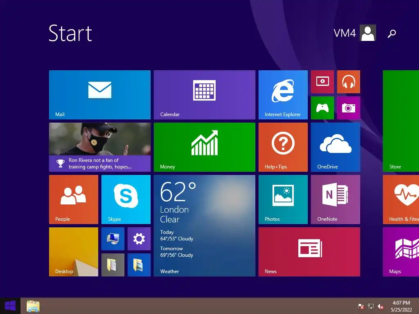Open the Weather tile for London

(x=205, y=226)
